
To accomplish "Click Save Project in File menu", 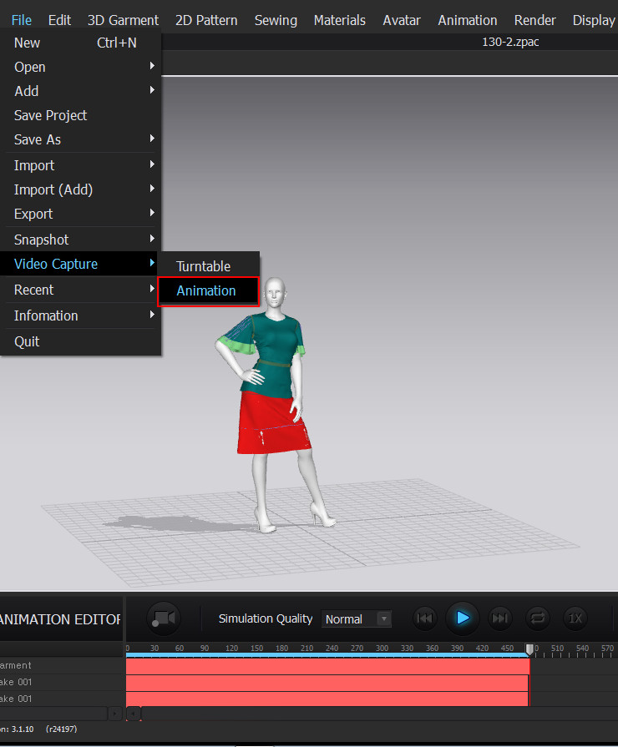I will click(x=50, y=115).
